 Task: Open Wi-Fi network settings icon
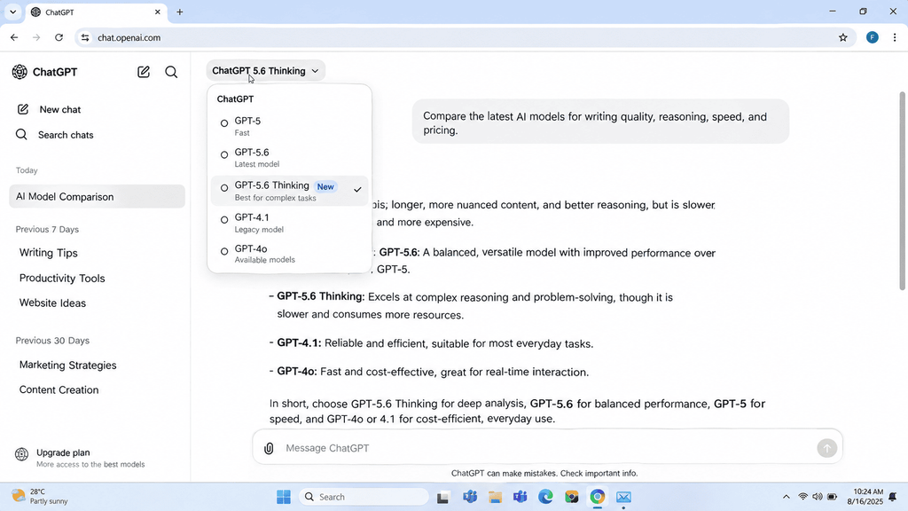pyautogui.click(x=802, y=497)
